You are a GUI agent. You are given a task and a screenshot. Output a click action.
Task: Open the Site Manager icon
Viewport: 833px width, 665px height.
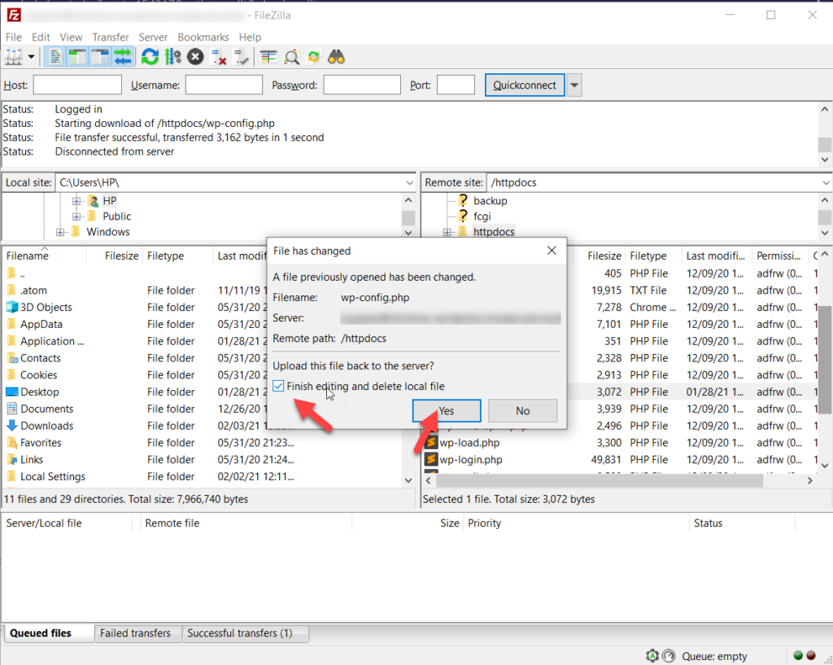(13, 56)
